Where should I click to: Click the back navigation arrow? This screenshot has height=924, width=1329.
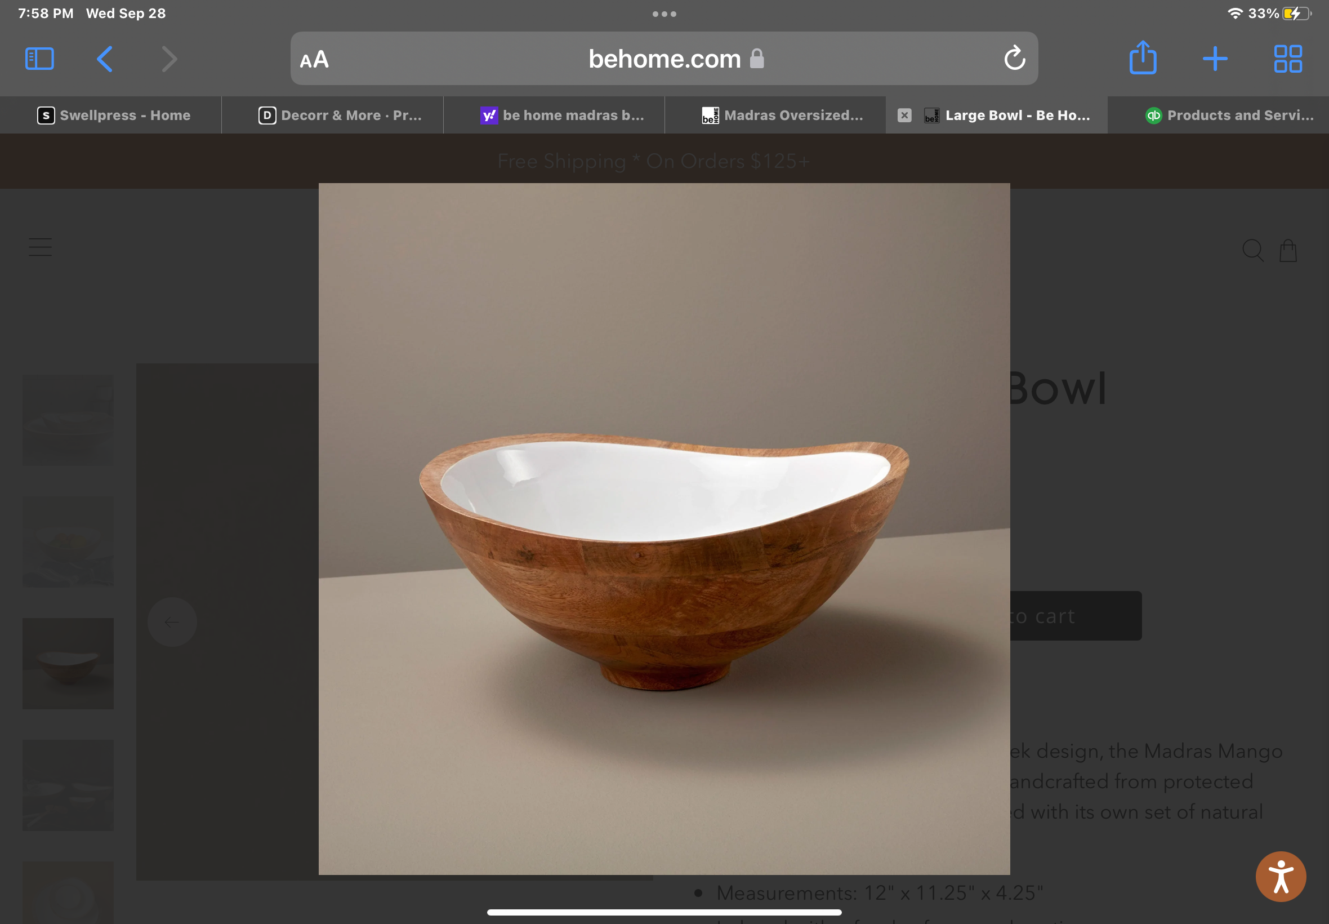[104, 58]
